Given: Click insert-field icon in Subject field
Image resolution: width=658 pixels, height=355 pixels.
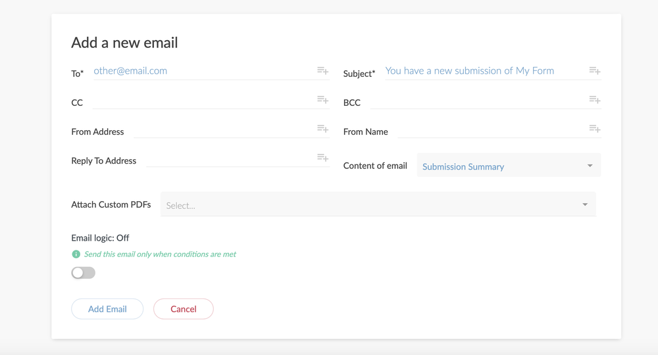Looking at the screenshot, I should pos(595,70).
